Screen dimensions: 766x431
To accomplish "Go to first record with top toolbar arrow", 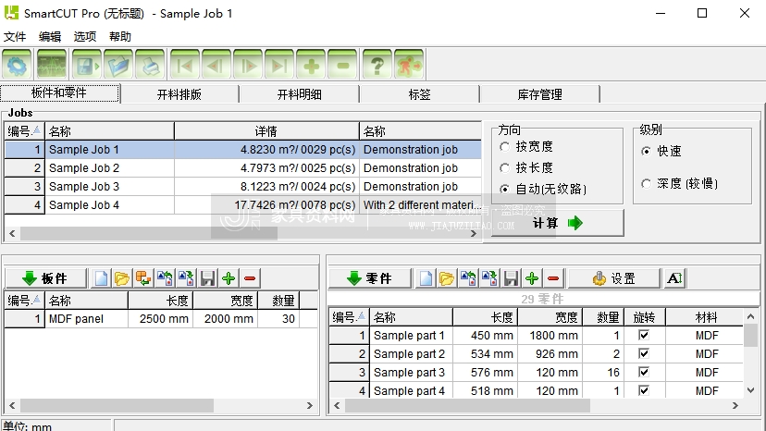I will point(185,65).
